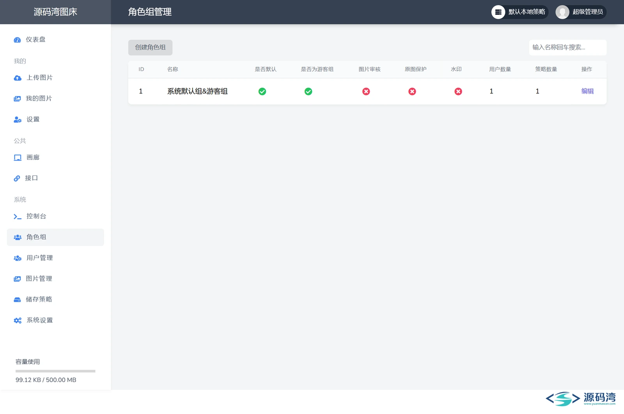Click the storage strategy server icon in header
Image resolution: width=624 pixels, height=414 pixels.
click(498, 12)
